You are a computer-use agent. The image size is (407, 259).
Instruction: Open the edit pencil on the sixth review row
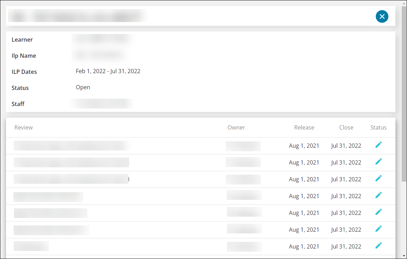pyautogui.click(x=379, y=229)
